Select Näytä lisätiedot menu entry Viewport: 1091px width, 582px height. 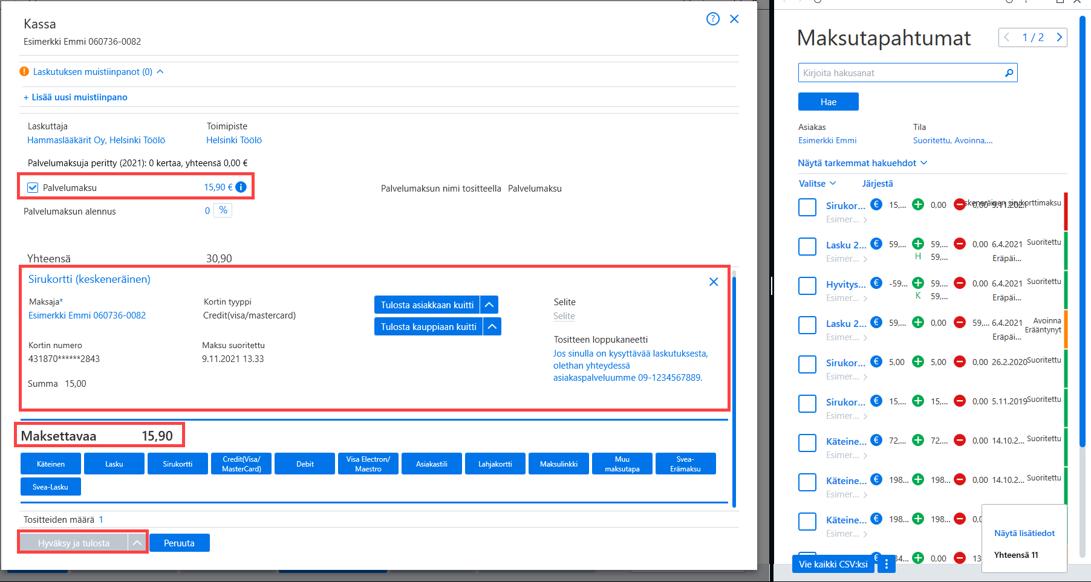(1024, 533)
